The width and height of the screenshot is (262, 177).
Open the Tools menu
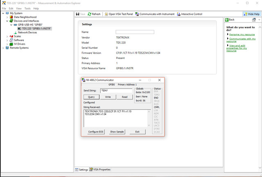click(x=27, y=8)
